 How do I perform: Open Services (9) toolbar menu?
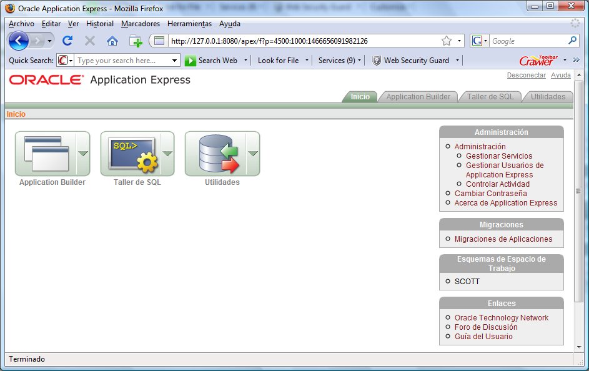click(340, 61)
